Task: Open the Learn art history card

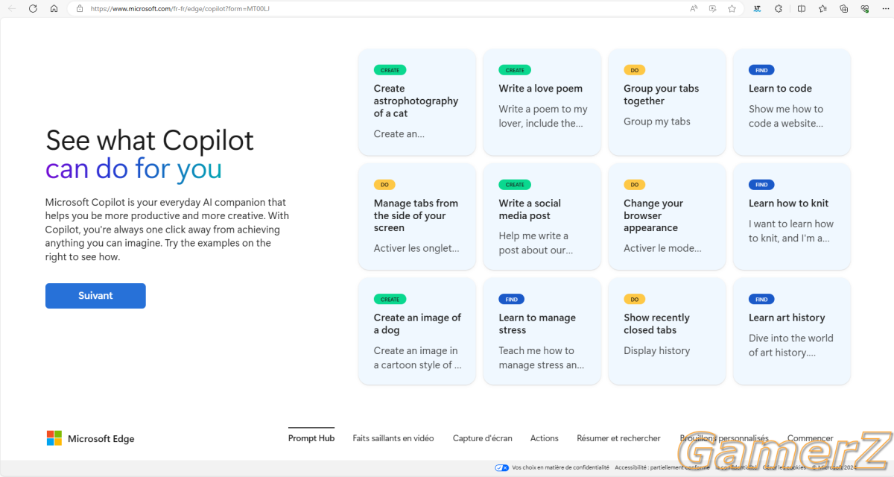Action: point(792,332)
